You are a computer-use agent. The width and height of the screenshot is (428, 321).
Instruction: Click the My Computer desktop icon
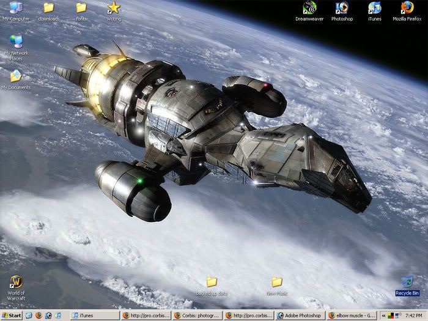(16, 9)
